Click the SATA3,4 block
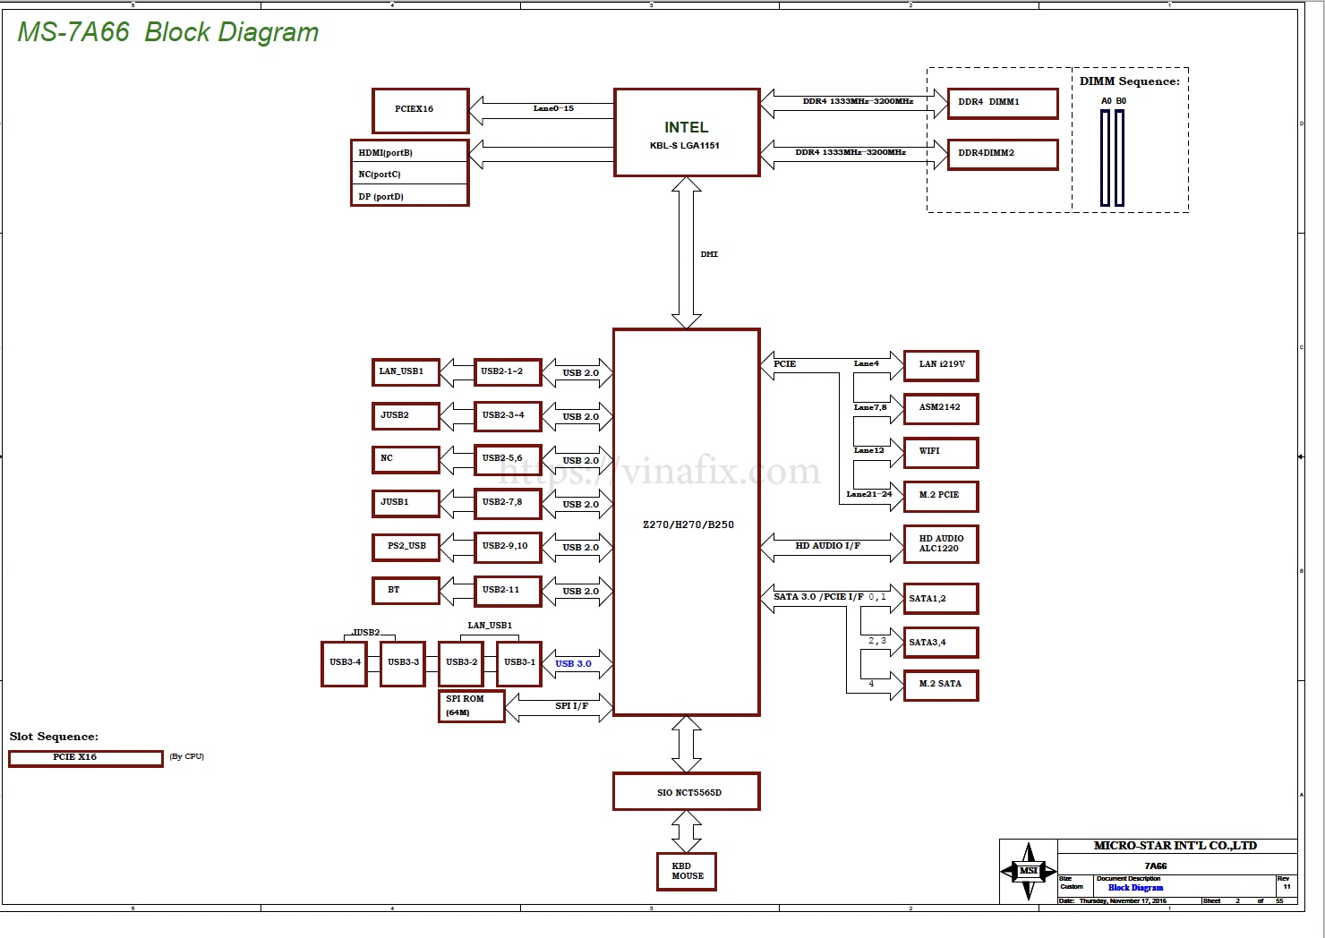This screenshot has height=938, width=1325. 942,643
